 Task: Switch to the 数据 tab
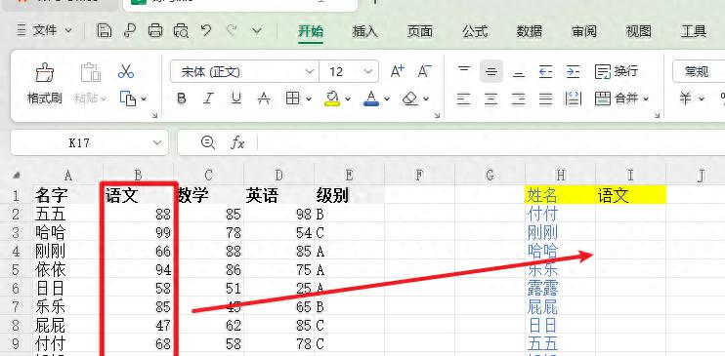tap(530, 31)
